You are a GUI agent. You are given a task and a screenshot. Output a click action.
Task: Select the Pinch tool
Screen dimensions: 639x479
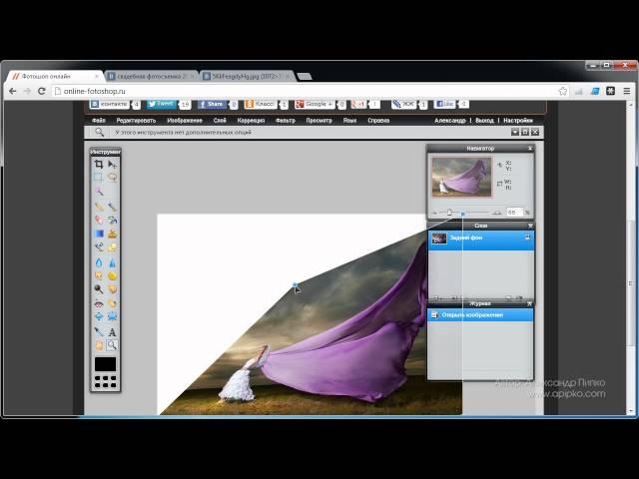click(x=112, y=316)
